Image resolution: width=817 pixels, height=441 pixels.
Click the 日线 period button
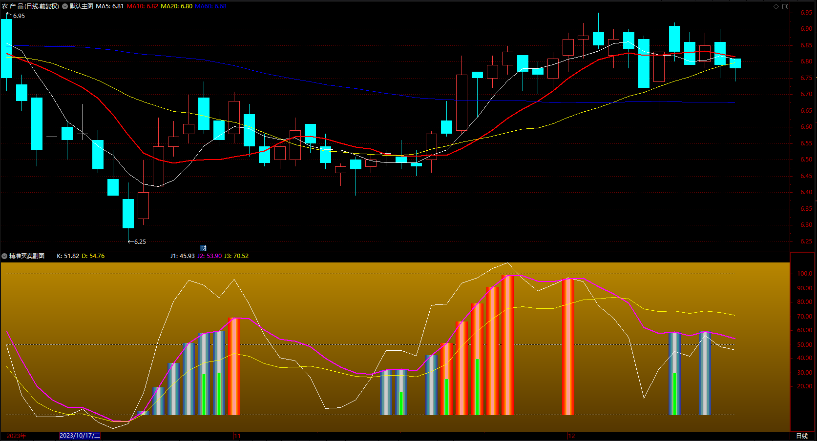click(x=802, y=436)
